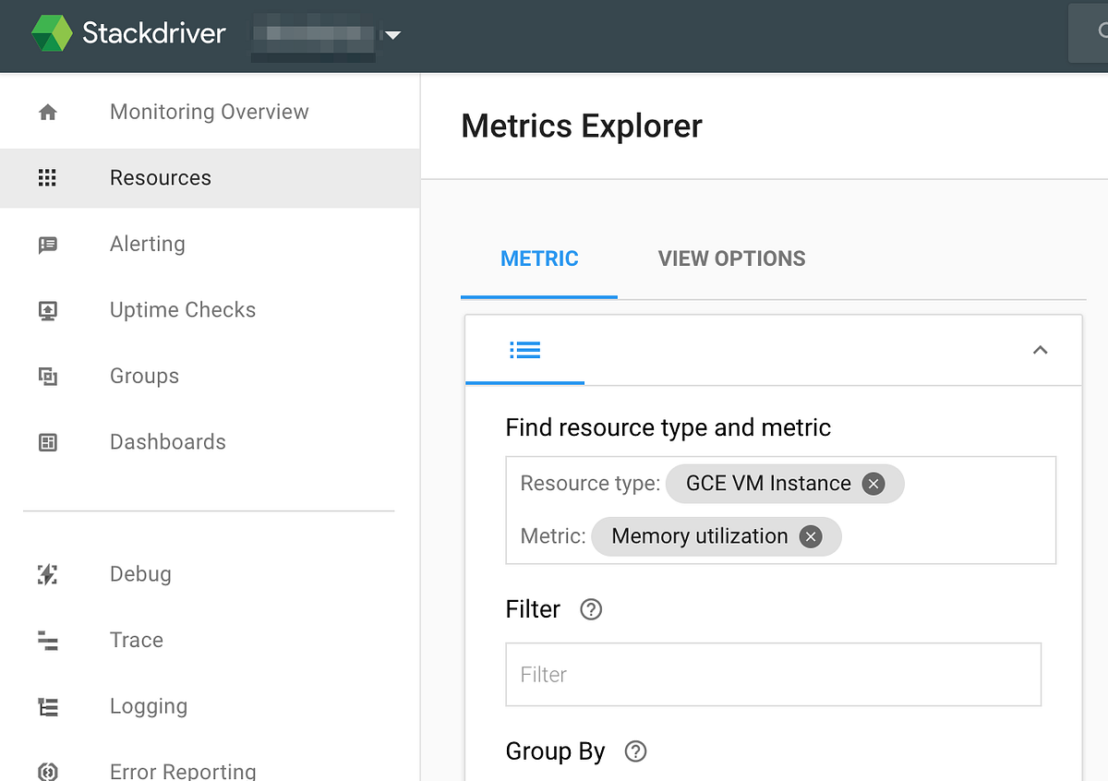Select the Groups icon in the sidebar
Image resolution: width=1108 pixels, height=781 pixels.
point(47,376)
